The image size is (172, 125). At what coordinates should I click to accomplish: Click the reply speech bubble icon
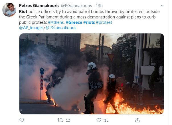pos(22,120)
